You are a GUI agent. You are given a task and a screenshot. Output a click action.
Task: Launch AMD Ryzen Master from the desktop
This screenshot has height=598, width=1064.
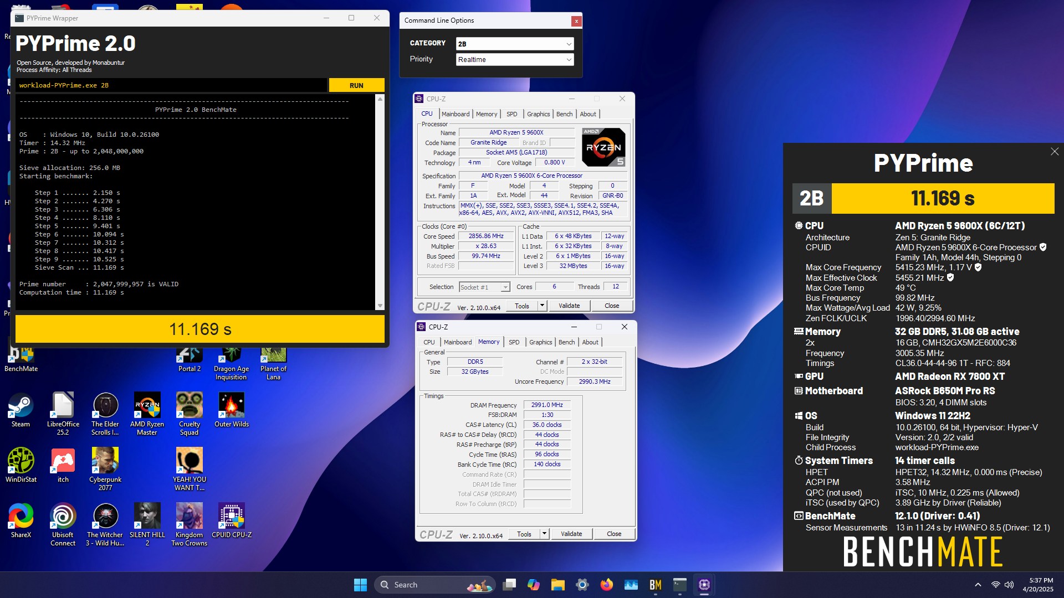point(147,414)
